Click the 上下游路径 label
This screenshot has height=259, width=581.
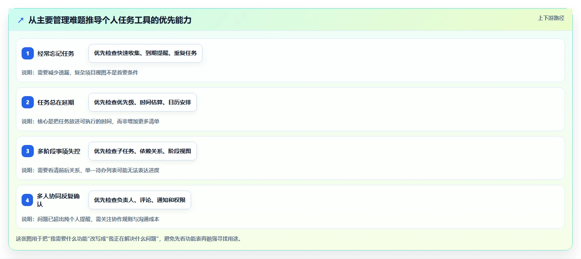pyautogui.click(x=551, y=18)
